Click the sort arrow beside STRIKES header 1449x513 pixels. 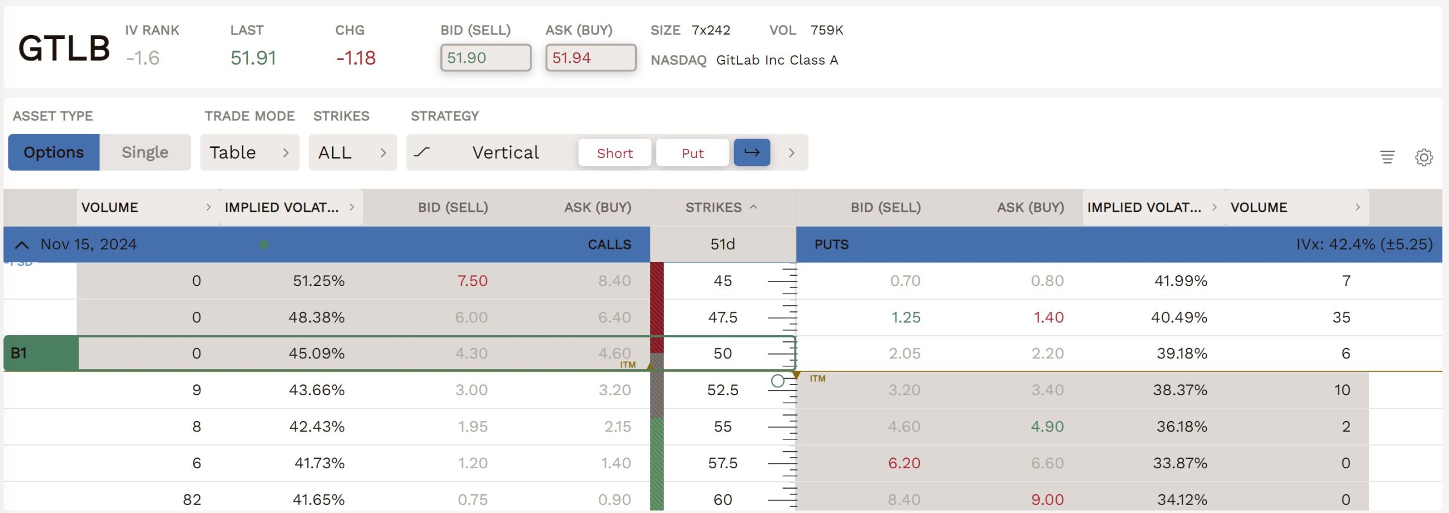[x=753, y=207]
